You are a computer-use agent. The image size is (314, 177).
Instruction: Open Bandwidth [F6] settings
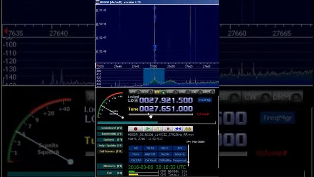110,134
